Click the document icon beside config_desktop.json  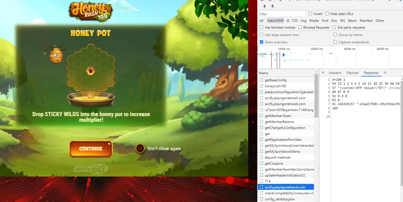coord(261,199)
